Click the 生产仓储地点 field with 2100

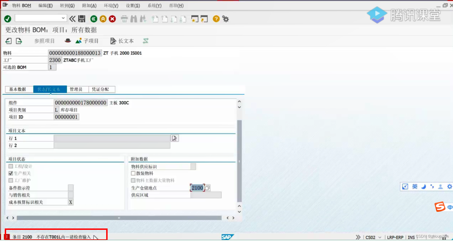(x=197, y=188)
